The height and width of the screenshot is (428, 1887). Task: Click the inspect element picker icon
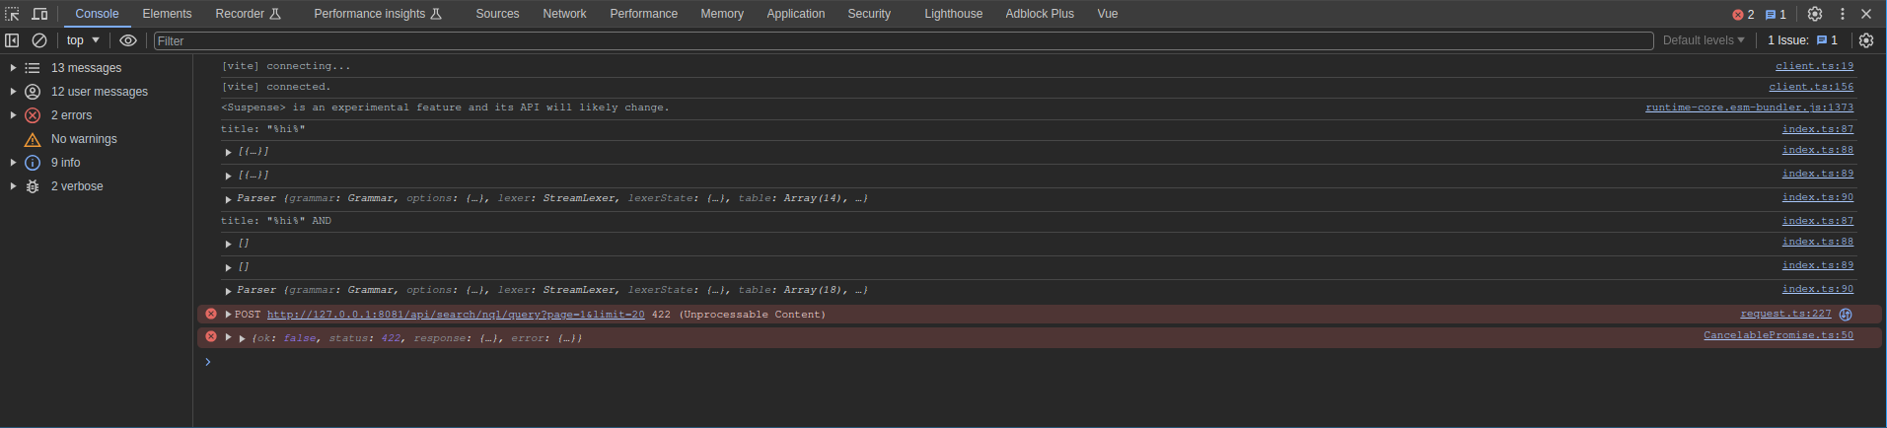(x=12, y=14)
